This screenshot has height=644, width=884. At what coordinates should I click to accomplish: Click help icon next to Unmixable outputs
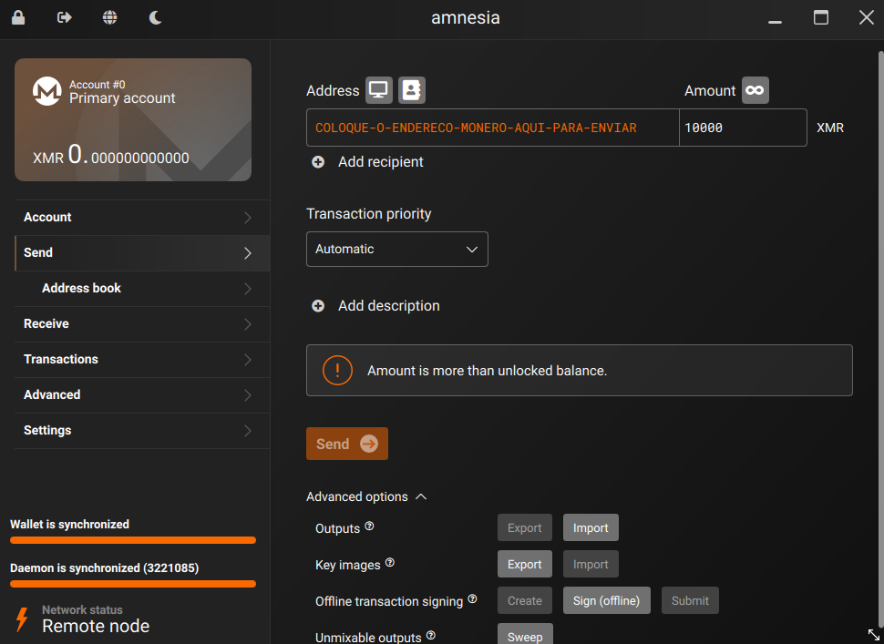(x=431, y=635)
